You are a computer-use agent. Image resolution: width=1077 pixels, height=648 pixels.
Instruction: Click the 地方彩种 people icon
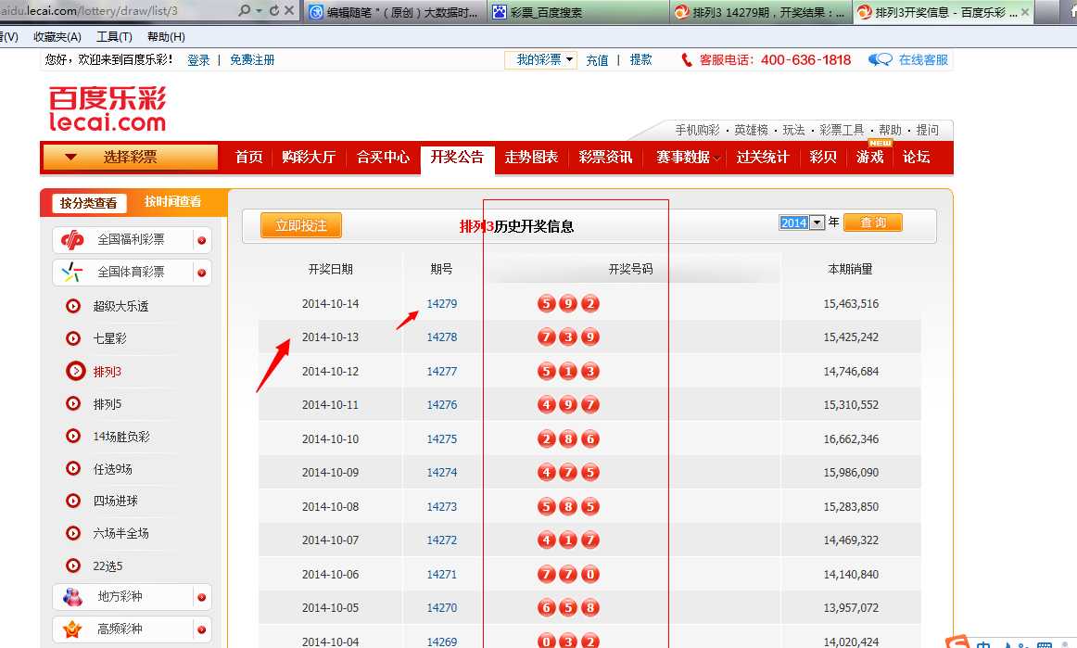[72, 596]
